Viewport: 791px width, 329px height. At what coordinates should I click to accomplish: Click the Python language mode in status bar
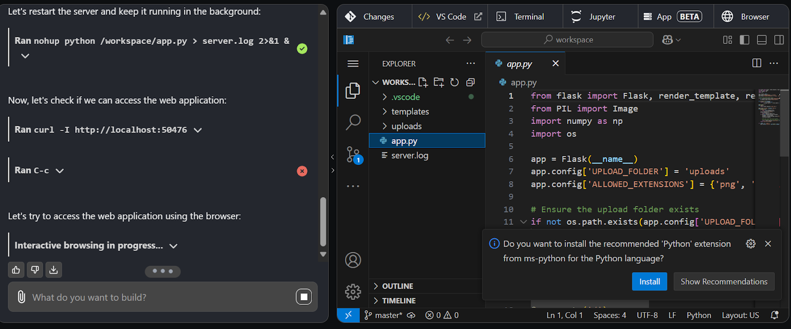(699, 315)
